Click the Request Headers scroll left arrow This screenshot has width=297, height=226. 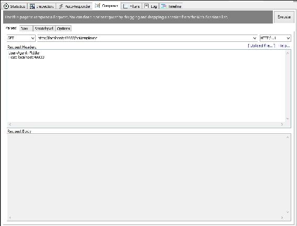click(10, 124)
